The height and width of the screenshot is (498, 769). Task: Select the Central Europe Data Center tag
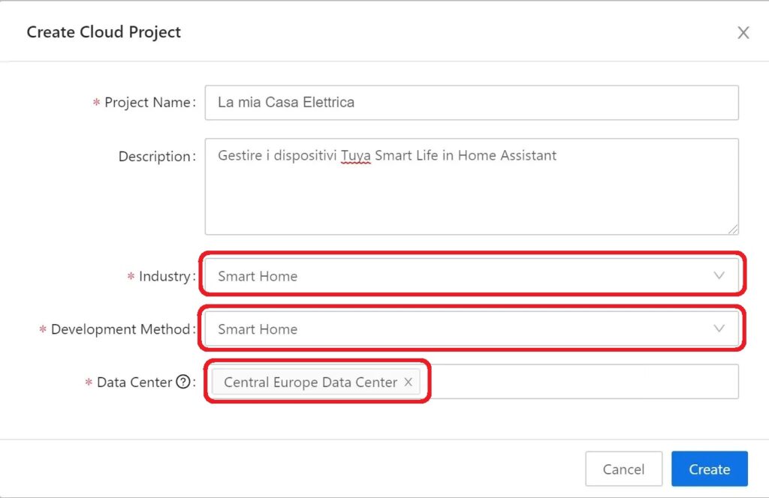310,382
